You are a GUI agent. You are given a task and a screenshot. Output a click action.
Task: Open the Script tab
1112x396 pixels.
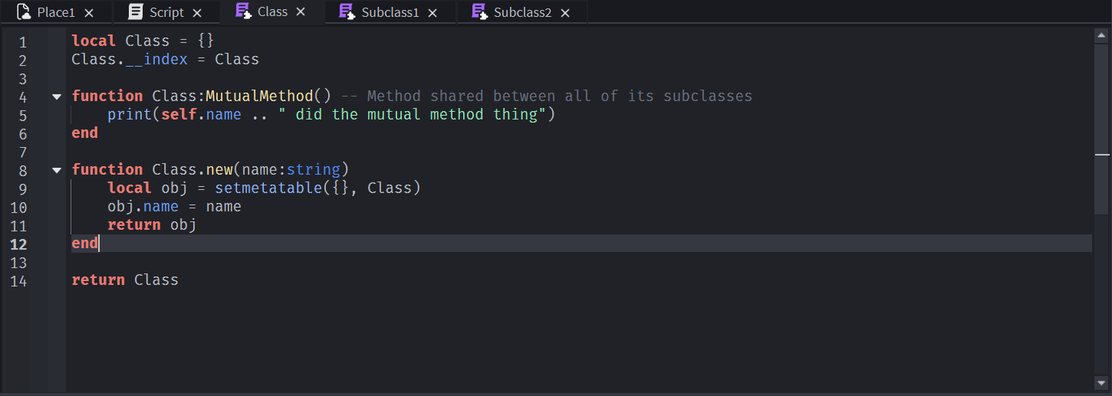click(166, 12)
